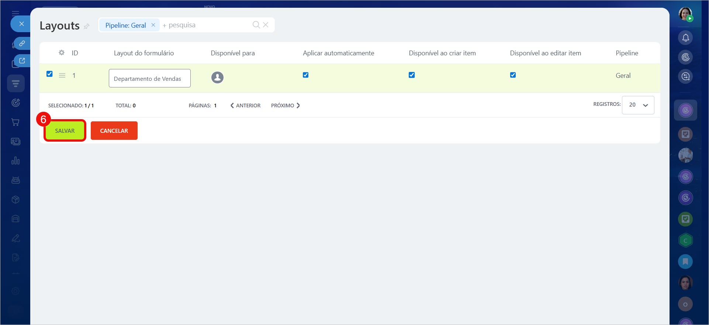Image resolution: width=709 pixels, height=325 pixels.
Task: Click the user avatar in Disponível para
Action: (217, 77)
